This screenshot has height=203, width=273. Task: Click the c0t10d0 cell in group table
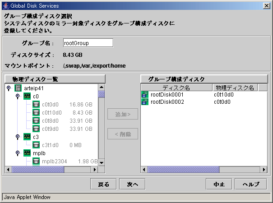tap(224, 95)
